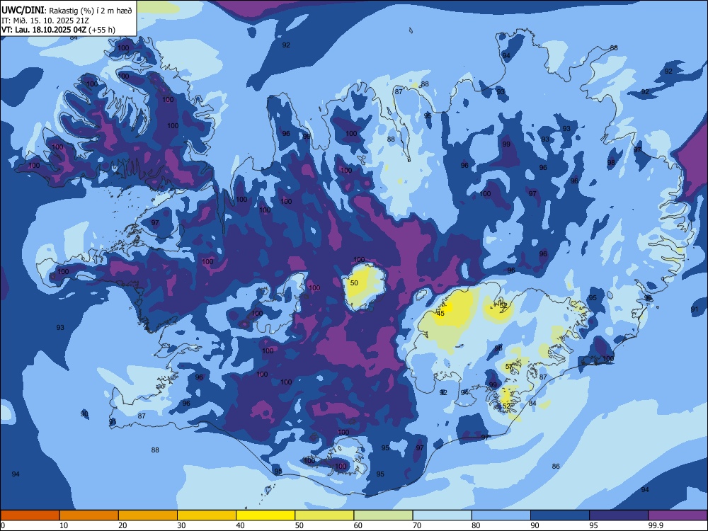Click the '99.9' legend scale label

tap(655, 525)
